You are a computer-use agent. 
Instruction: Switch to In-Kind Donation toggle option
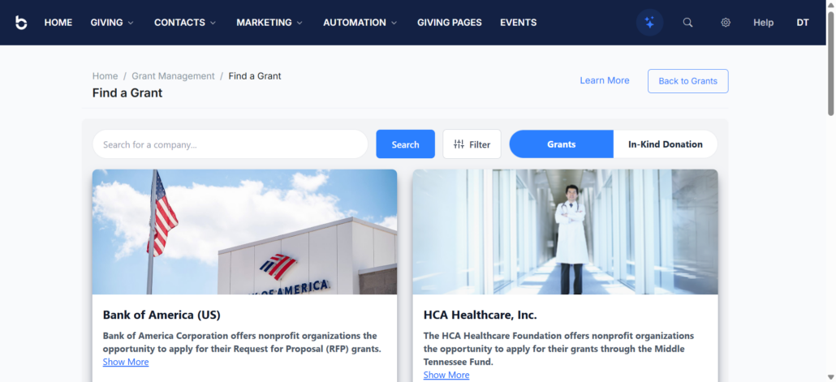[x=665, y=144]
